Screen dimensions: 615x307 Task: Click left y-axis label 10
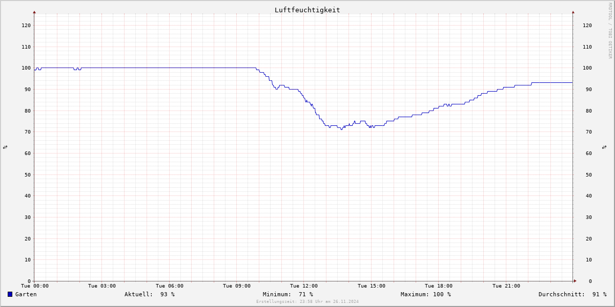tap(28, 259)
